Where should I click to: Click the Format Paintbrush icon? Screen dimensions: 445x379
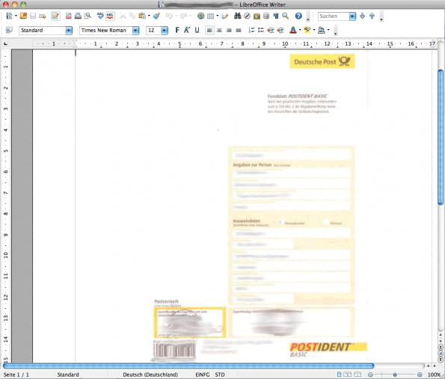click(x=156, y=16)
